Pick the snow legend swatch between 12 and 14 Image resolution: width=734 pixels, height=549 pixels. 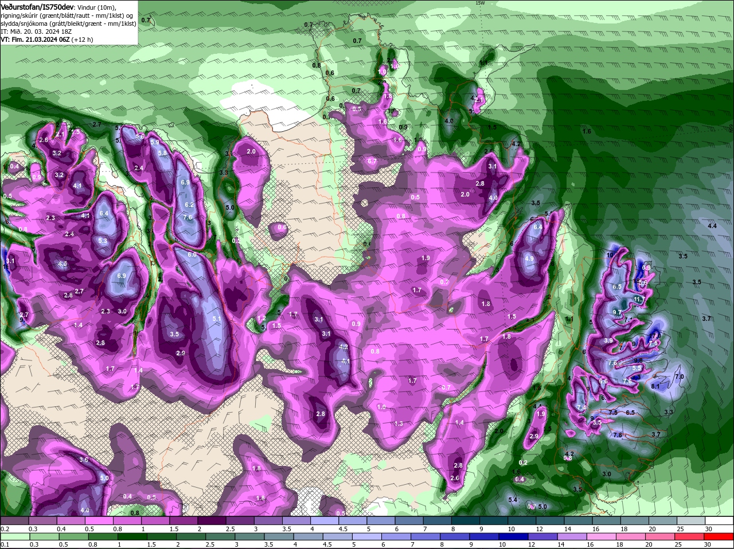pyautogui.click(x=550, y=521)
